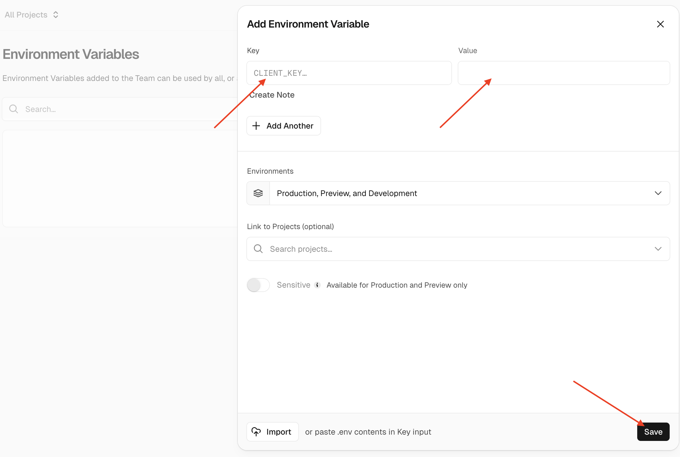Image resolution: width=680 pixels, height=457 pixels.
Task: Click the cloud upload Import icon
Action: pos(256,432)
